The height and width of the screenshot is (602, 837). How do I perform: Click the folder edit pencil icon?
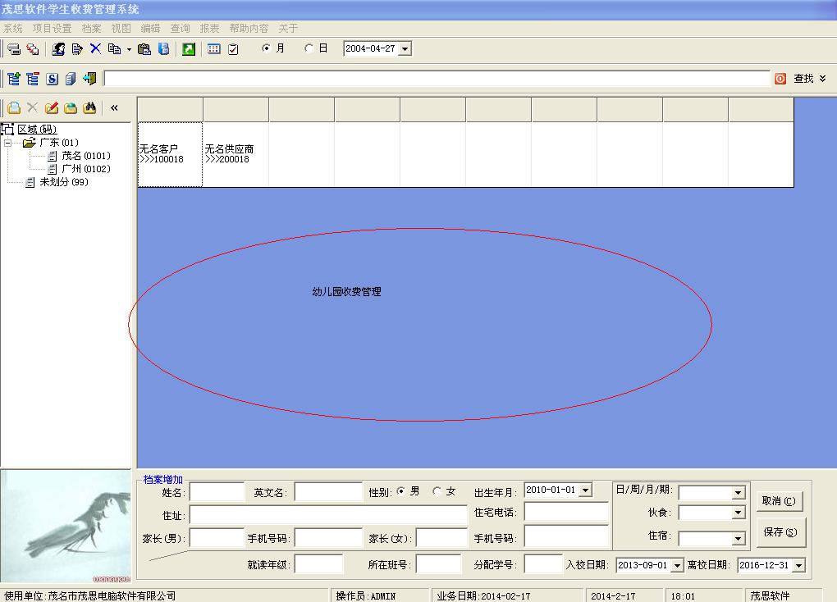(x=51, y=107)
